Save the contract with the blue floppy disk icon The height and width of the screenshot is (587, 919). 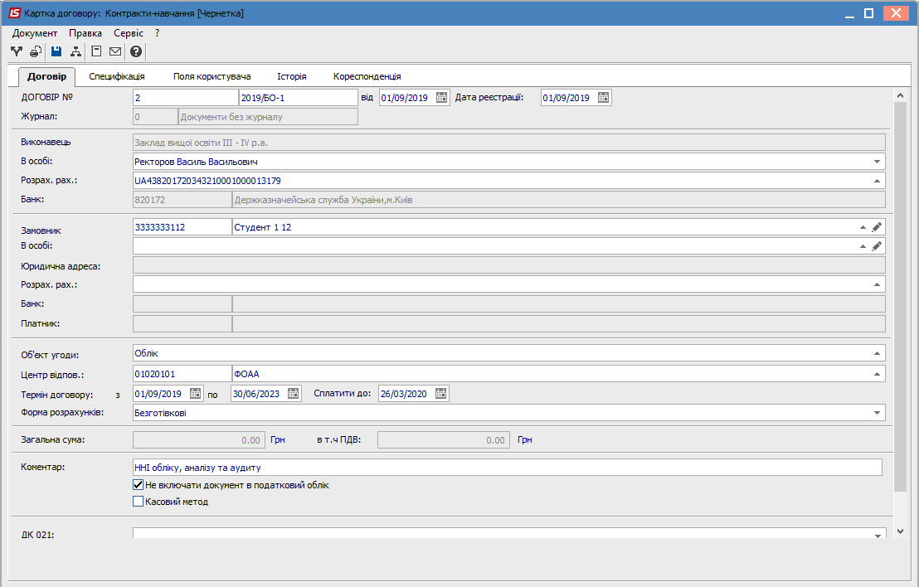[56, 51]
